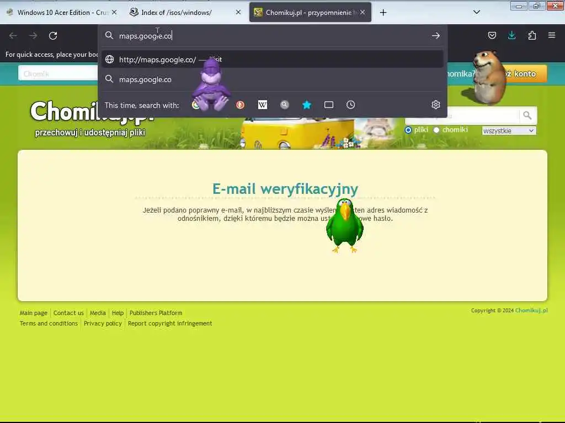
Task: Open the Contact us link
Action: coord(68,313)
